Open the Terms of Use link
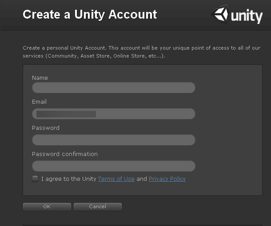Image resolution: width=271 pixels, height=226 pixels. [x=116, y=179]
